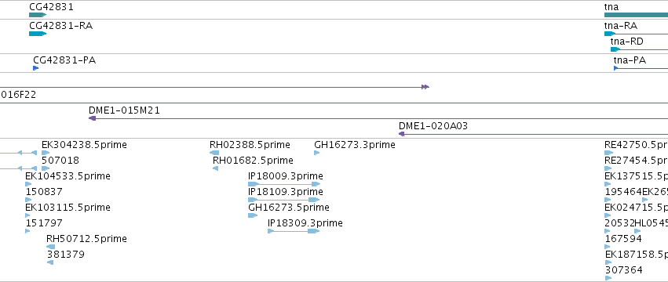Viewport: 668px width, 282px height.
Task: Select the IP18009.3prime EST feature
Action: [284, 184]
